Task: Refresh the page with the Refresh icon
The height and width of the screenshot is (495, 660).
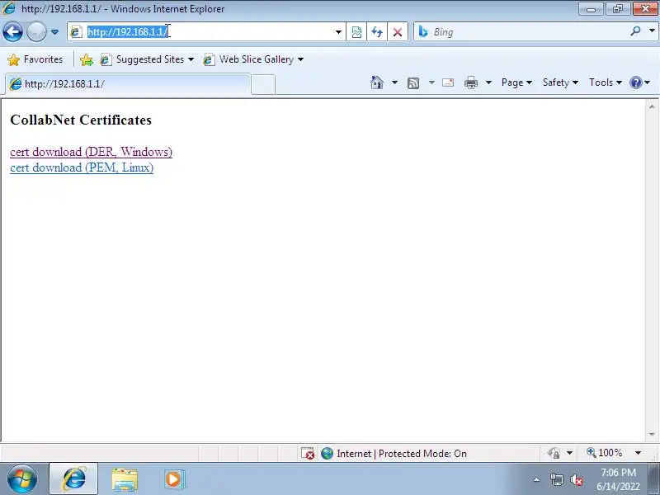Action: click(377, 32)
